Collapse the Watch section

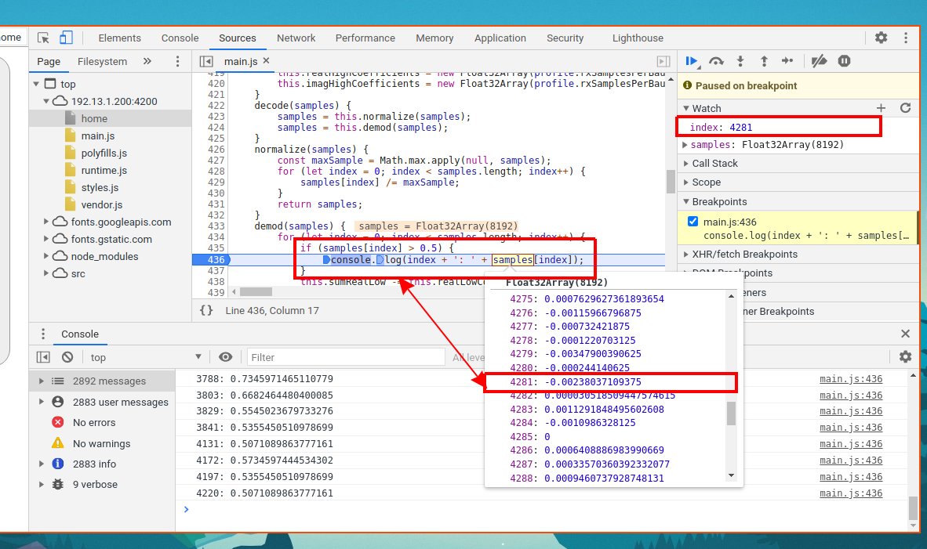(685, 109)
